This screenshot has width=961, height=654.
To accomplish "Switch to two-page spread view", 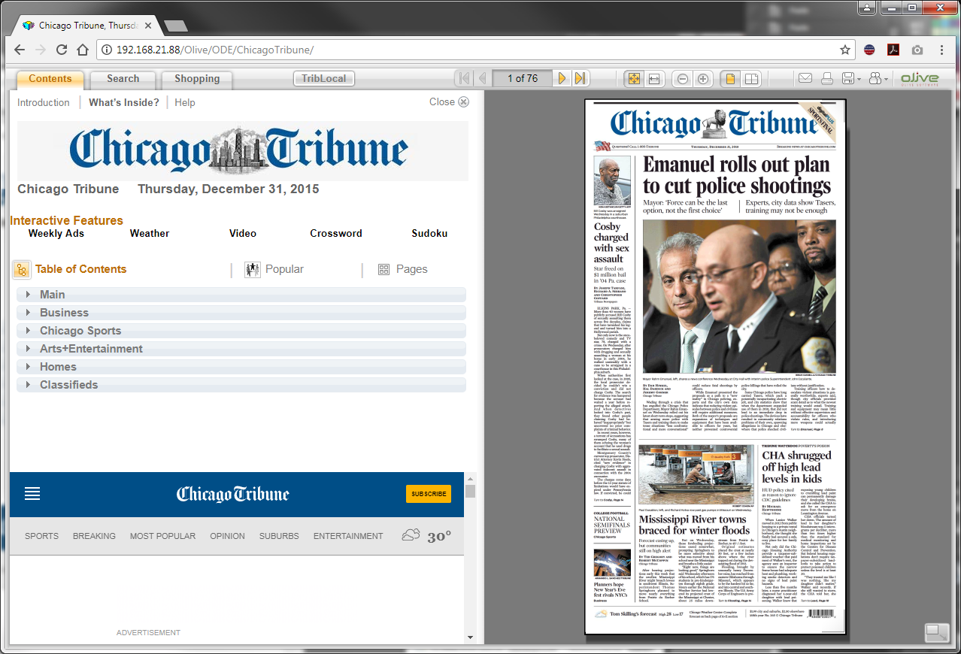I will pos(750,79).
